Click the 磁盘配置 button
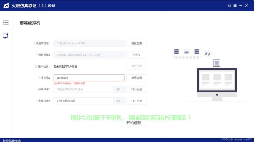This screenshot has height=142, width=254. coord(137,43)
